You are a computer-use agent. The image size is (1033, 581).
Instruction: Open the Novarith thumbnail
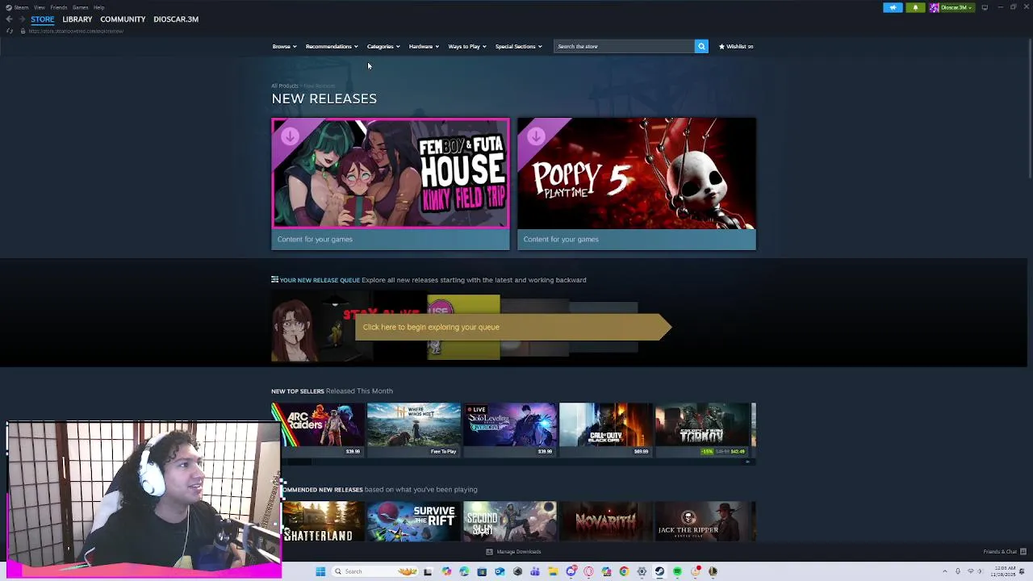click(606, 521)
